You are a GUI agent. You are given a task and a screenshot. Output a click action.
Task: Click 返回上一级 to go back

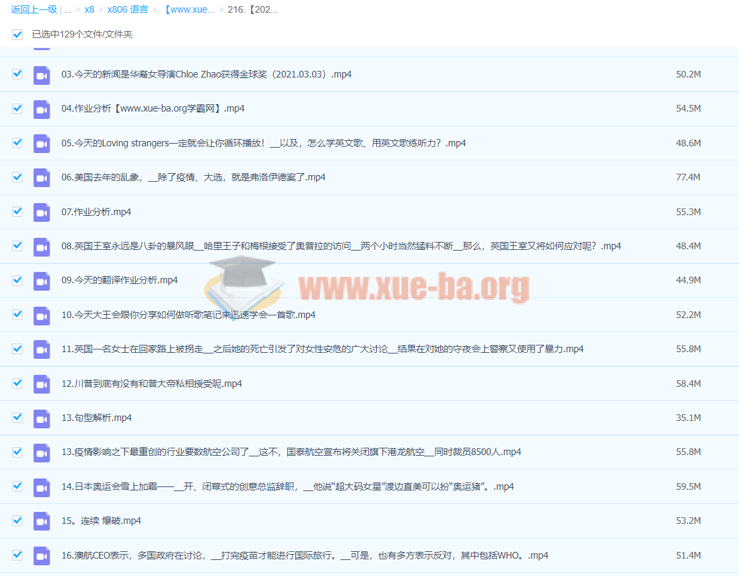[33, 9]
